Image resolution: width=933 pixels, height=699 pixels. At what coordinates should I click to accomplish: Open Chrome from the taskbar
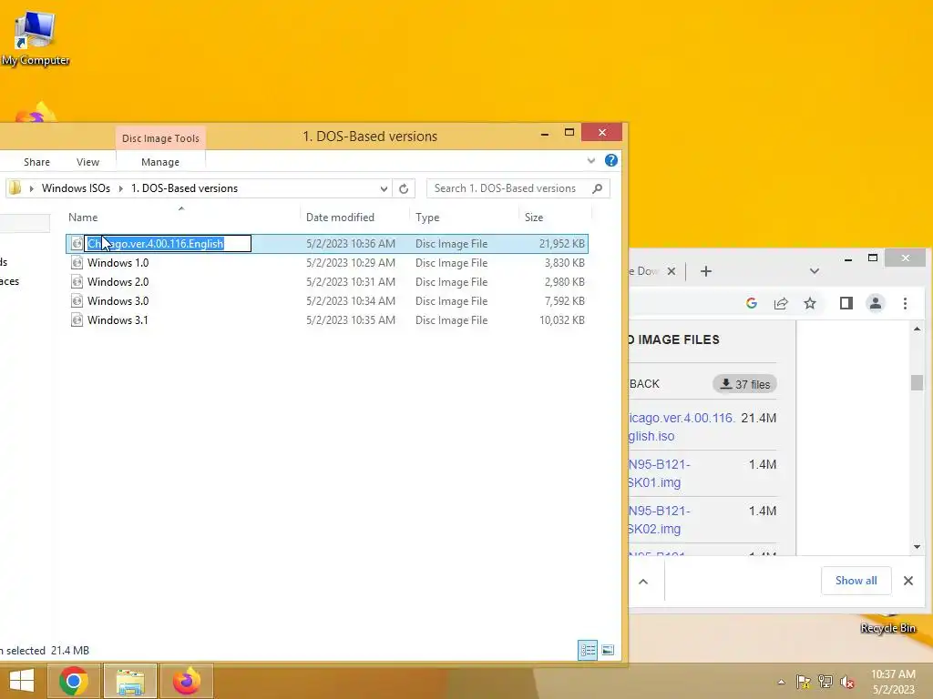tap(74, 681)
